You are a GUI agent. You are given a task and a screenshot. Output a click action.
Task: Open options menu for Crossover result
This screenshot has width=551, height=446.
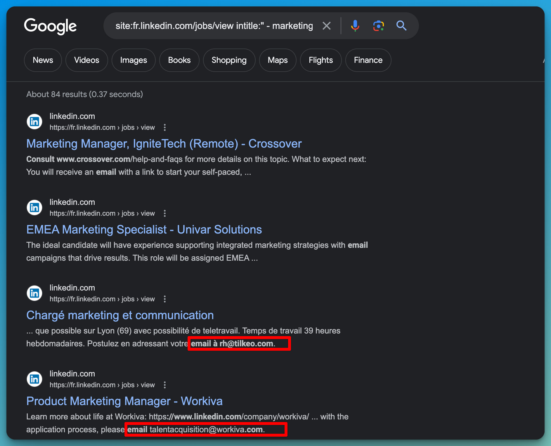pos(165,127)
